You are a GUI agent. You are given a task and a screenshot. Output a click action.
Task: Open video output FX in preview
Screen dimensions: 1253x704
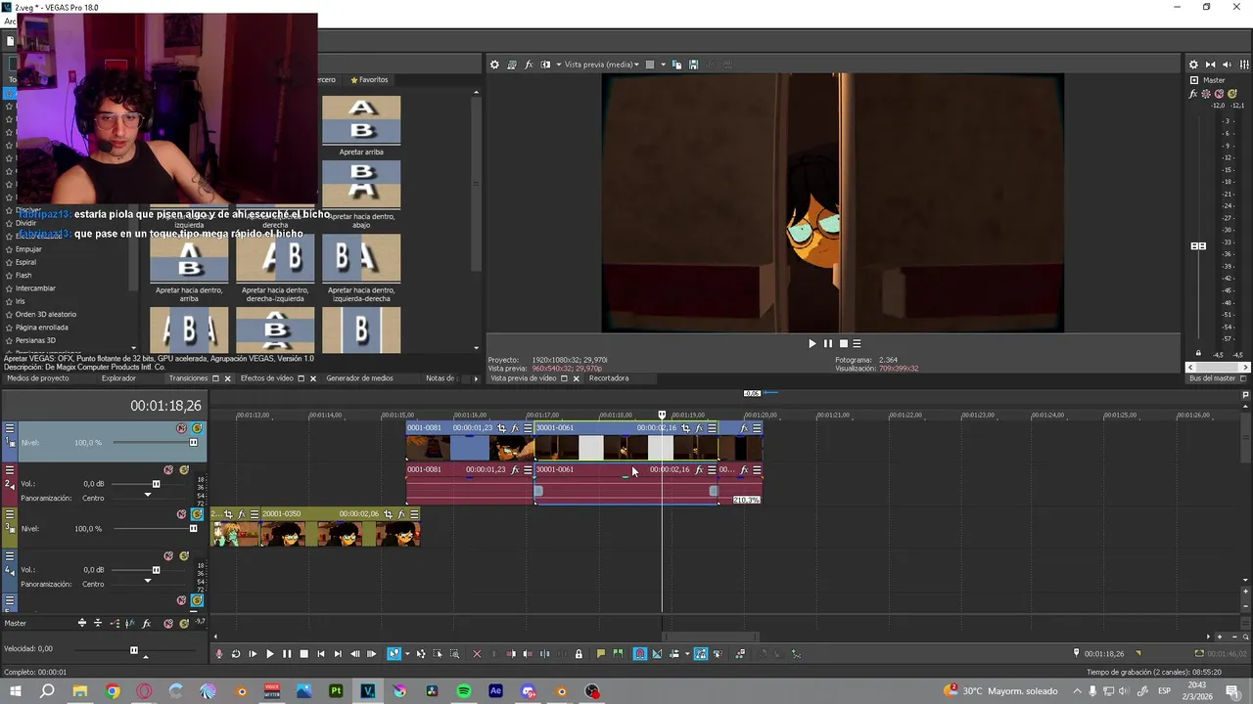pos(529,65)
